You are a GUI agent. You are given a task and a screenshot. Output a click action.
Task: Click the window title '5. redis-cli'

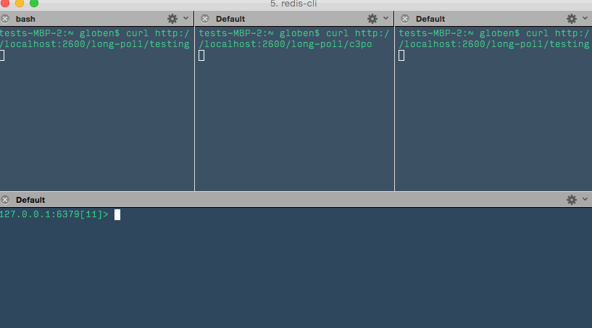pos(293,4)
